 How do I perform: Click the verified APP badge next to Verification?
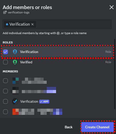(44, 101)
